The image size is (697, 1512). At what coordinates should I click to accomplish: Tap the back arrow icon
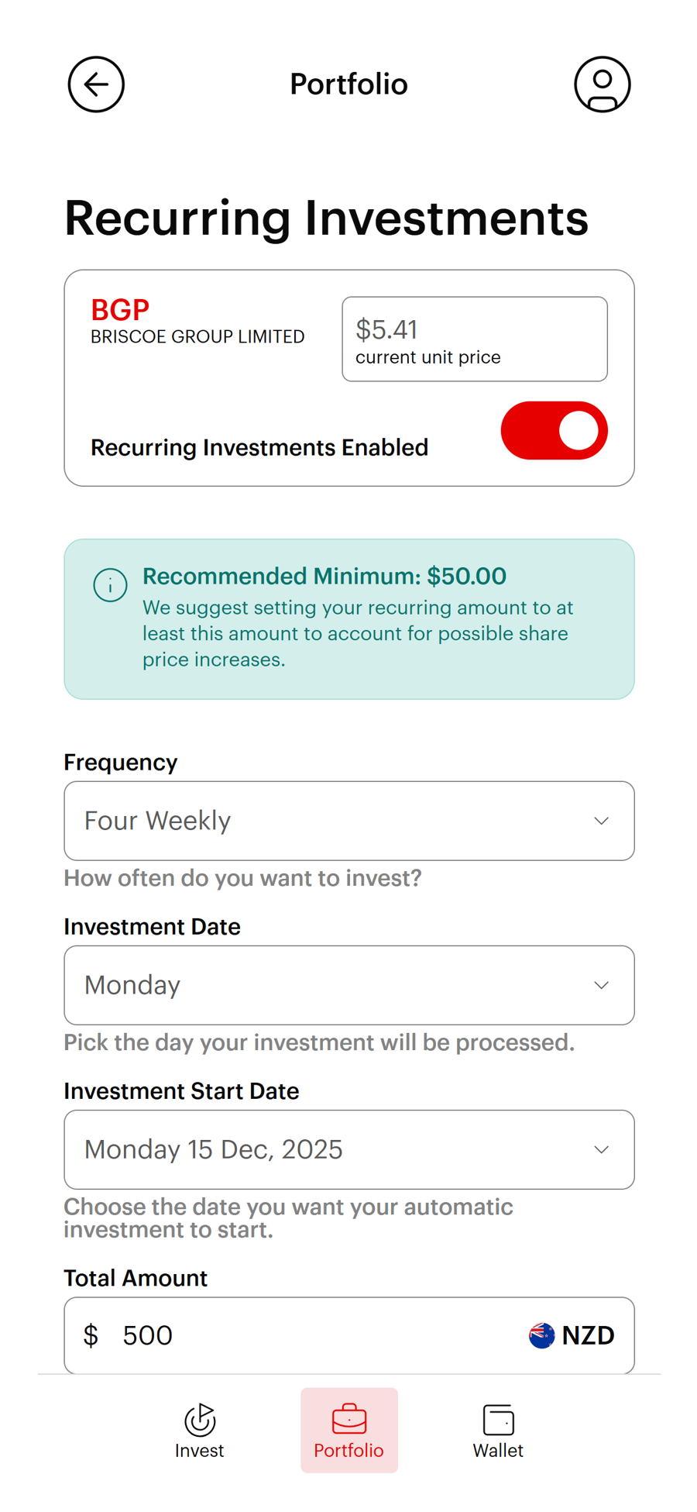click(x=95, y=84)
